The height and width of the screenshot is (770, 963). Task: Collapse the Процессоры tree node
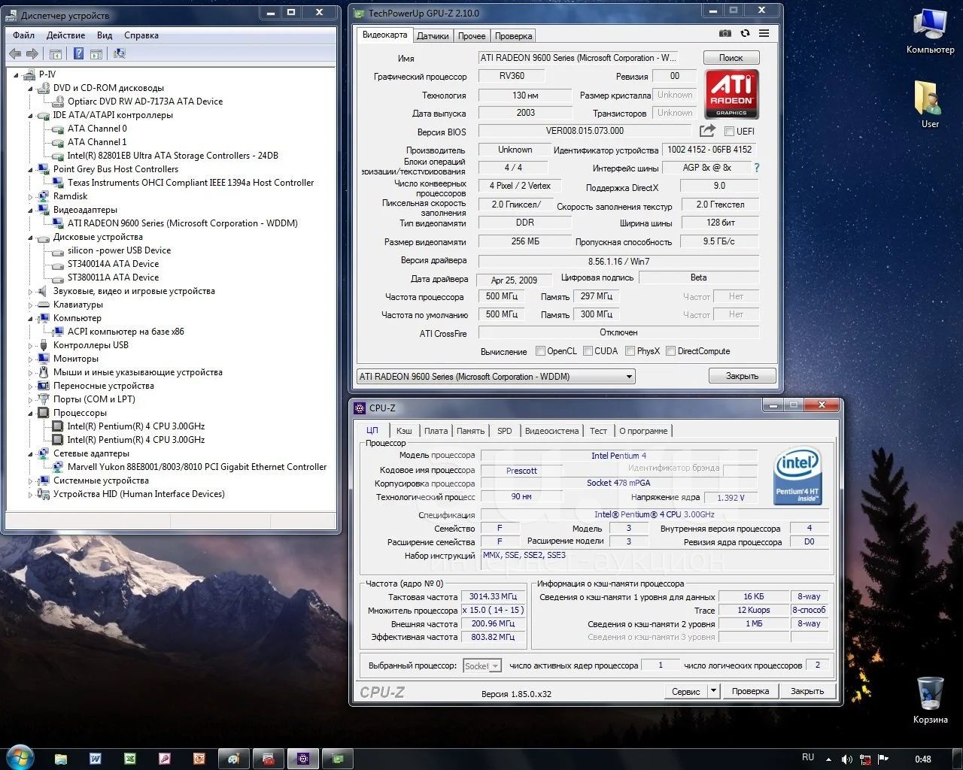point(31,413)
